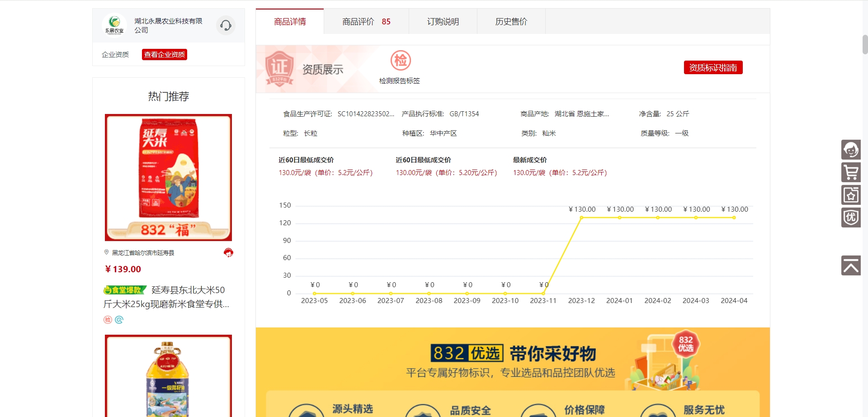The image size is (868, 417).
Task: Click the 832优选 带你采好物 banner
Action: coord(513,372)
